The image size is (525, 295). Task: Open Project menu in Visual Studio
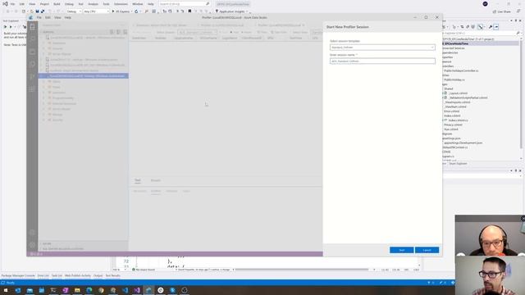(x=44, y=4)
